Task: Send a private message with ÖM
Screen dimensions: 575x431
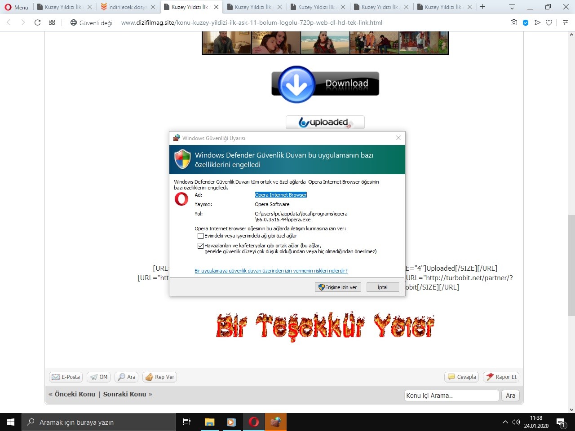Action: (x=99, y=377)
